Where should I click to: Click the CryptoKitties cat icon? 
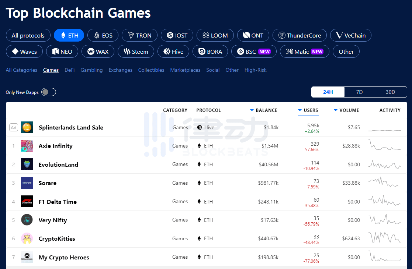[27, 238]
